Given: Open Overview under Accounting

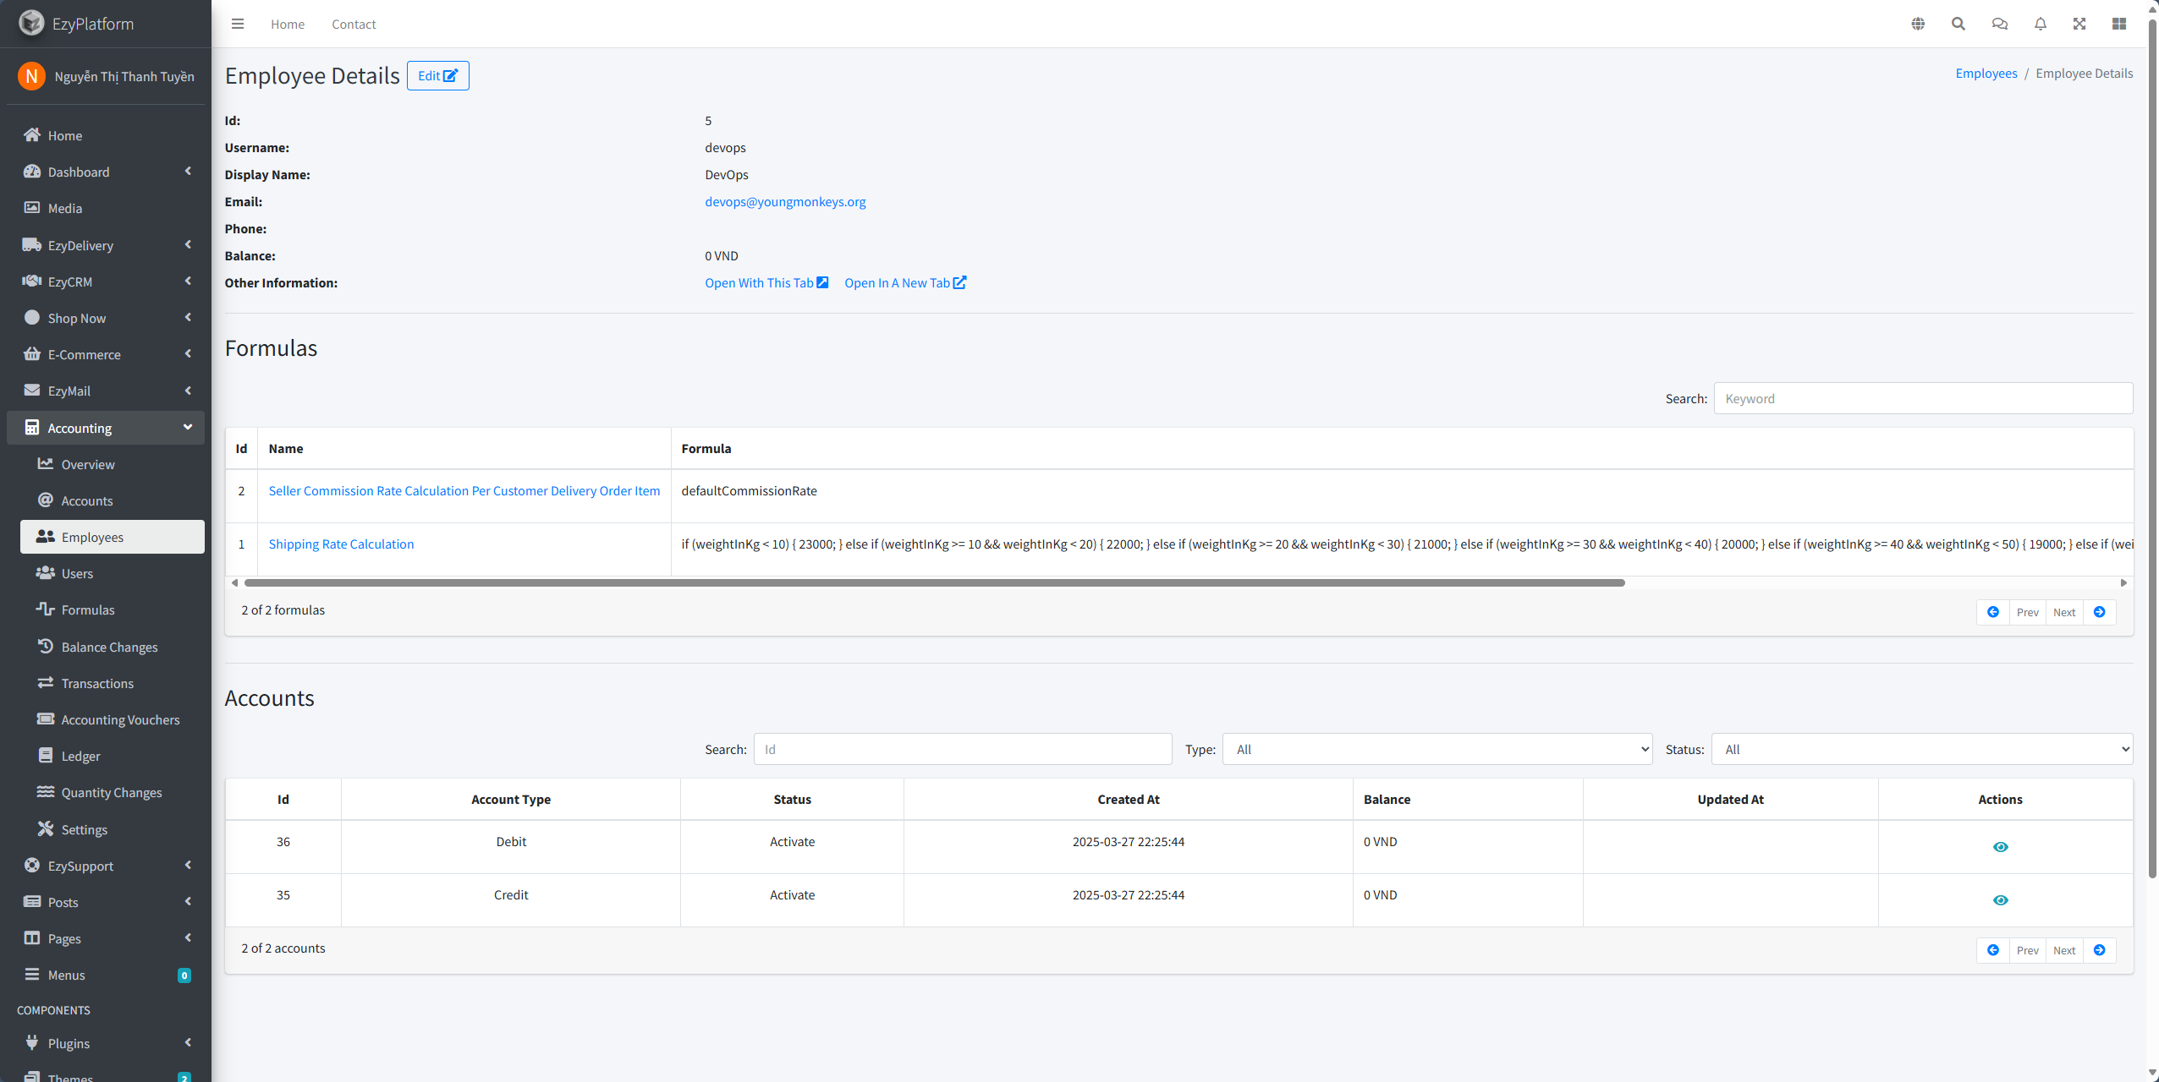Looking at the screenshot, I should tap(113, 464).
